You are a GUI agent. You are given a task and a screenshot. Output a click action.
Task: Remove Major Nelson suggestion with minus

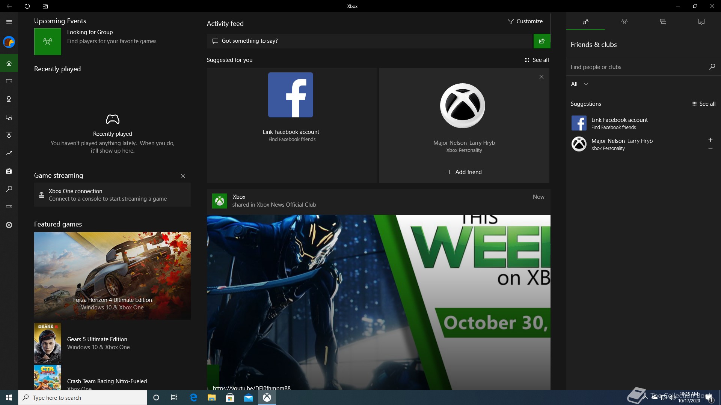point(710,149)
